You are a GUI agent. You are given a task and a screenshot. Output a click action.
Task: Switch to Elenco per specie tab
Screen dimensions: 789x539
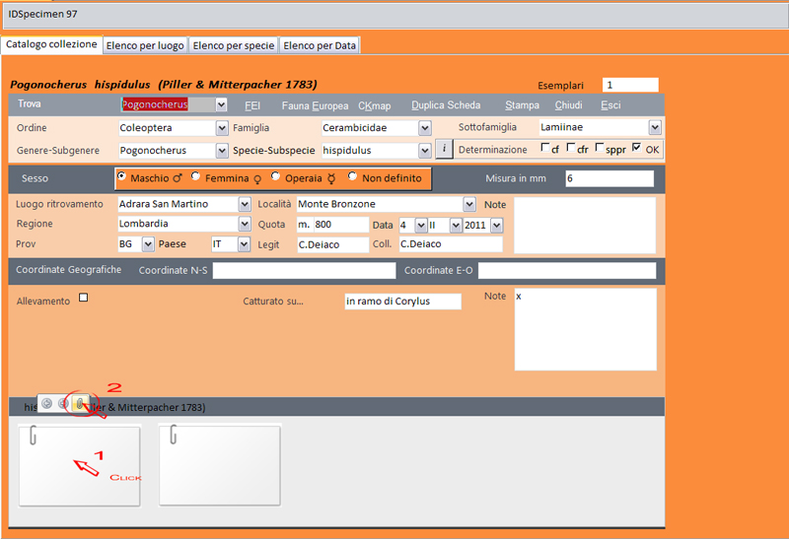(x=234, y=45)
